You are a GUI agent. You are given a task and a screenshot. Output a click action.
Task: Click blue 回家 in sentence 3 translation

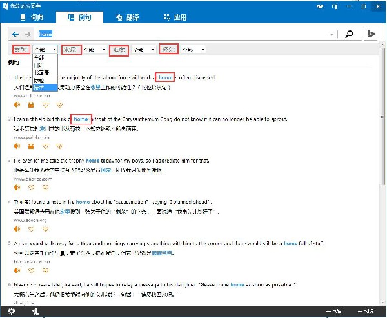click(106, 170)
